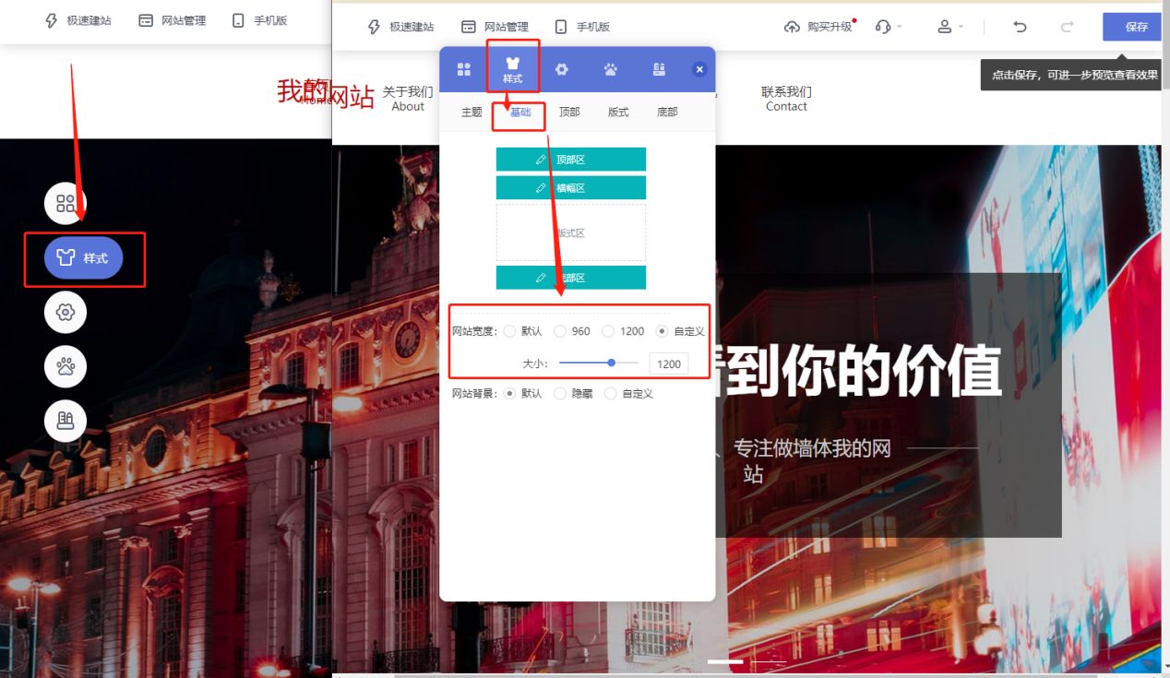The image size is (1170, 678).
Task: Click the 顶部区 edit button
Action: [x=571, y=159]
